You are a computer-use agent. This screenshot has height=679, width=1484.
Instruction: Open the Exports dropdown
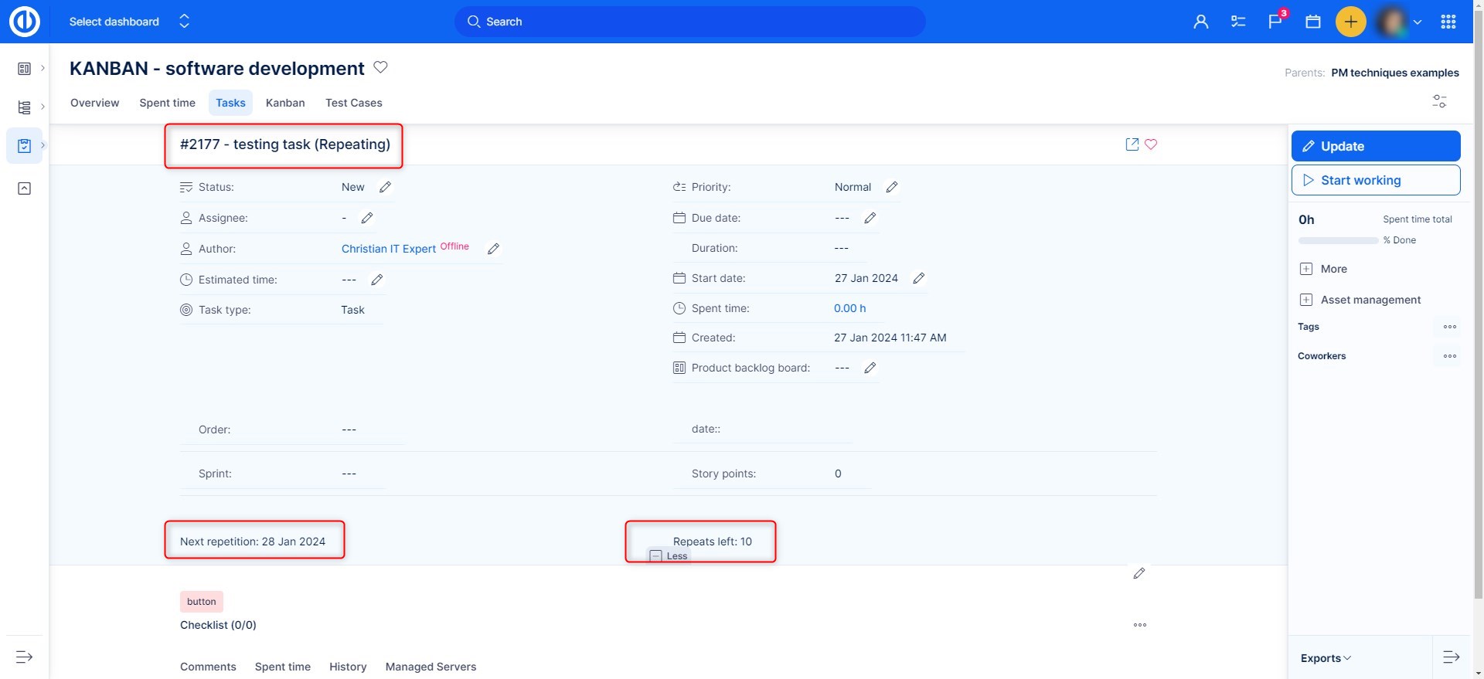1325,658
